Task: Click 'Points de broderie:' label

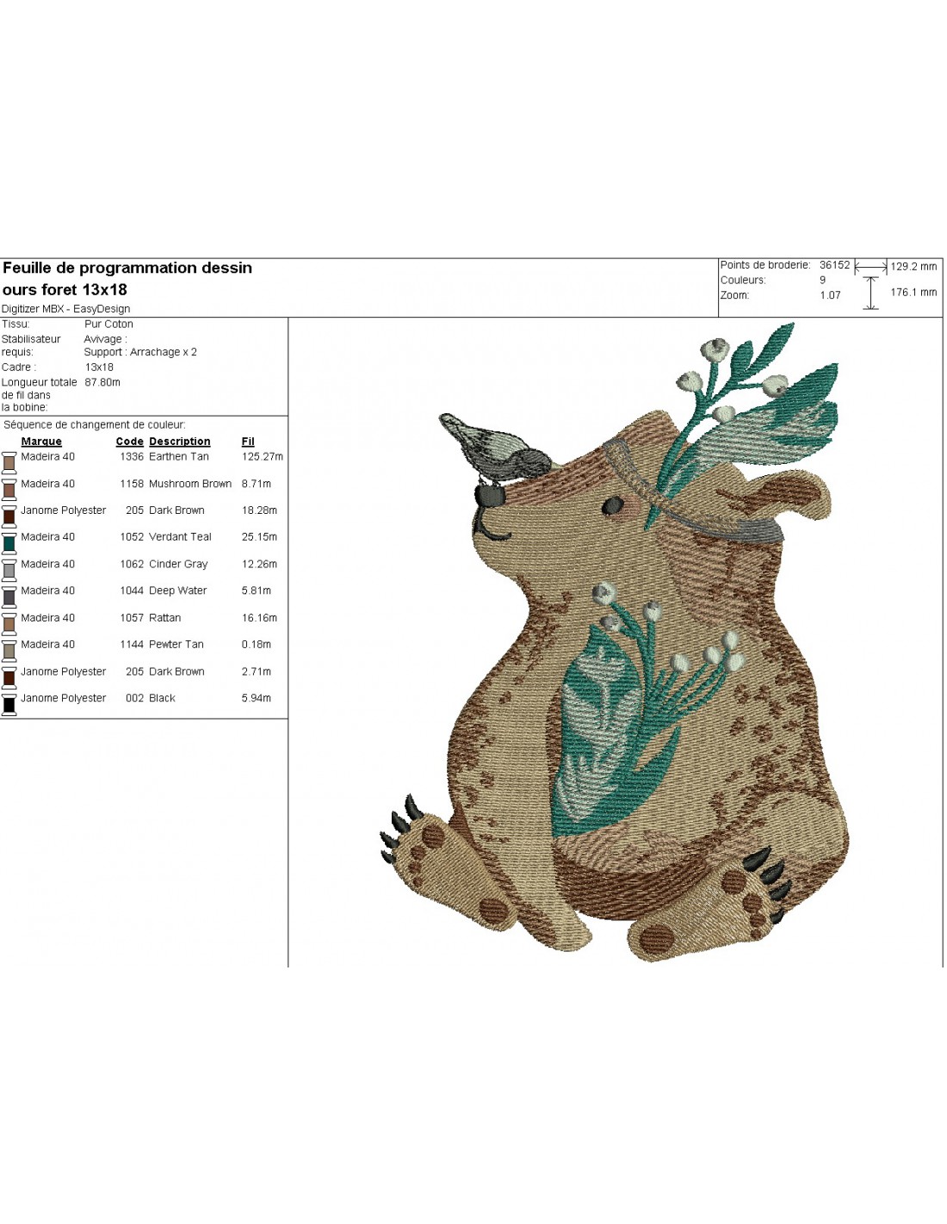Action: pyautogui.click(x=765, y=265)
